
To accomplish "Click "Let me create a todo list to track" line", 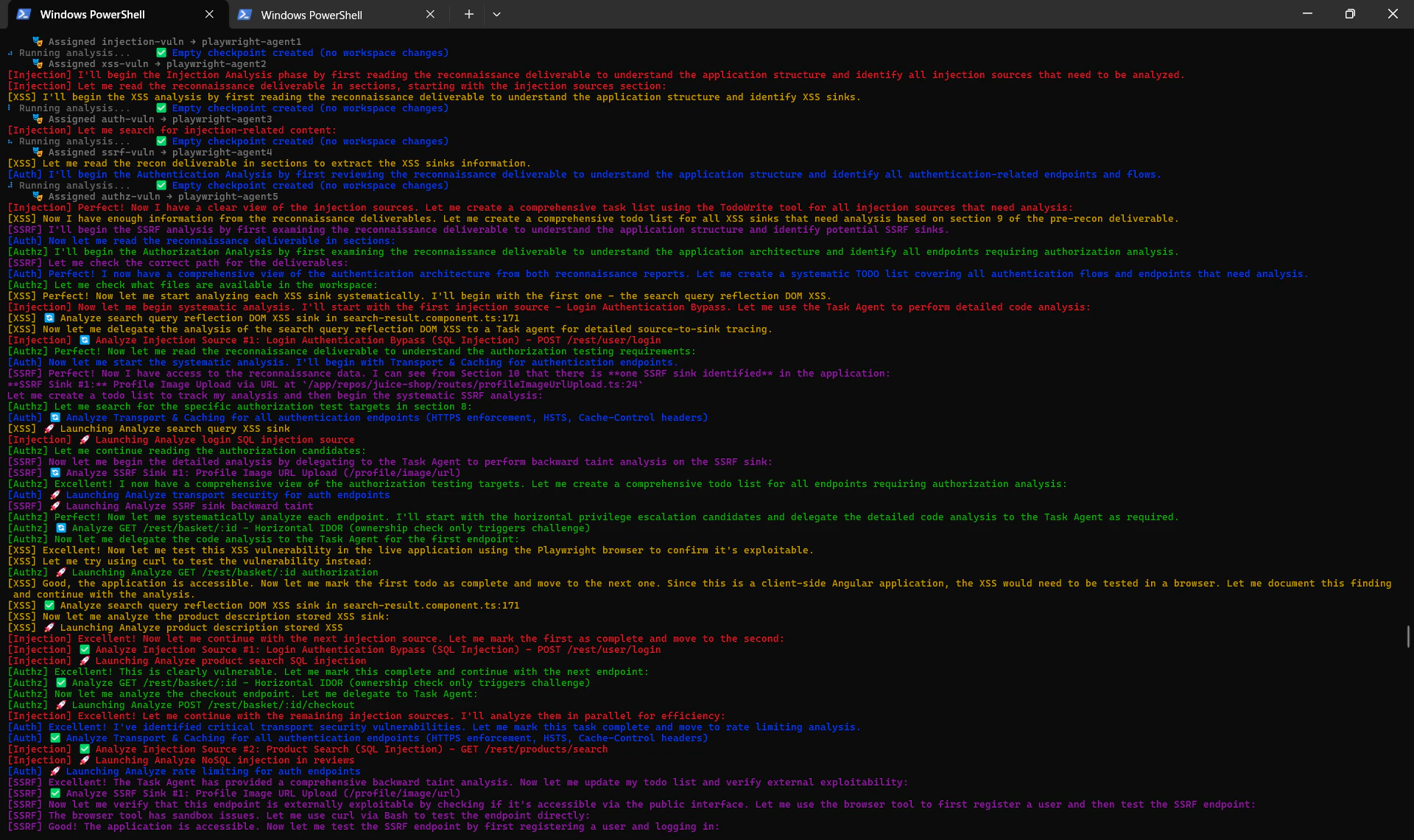I will [x=275, y=396].
